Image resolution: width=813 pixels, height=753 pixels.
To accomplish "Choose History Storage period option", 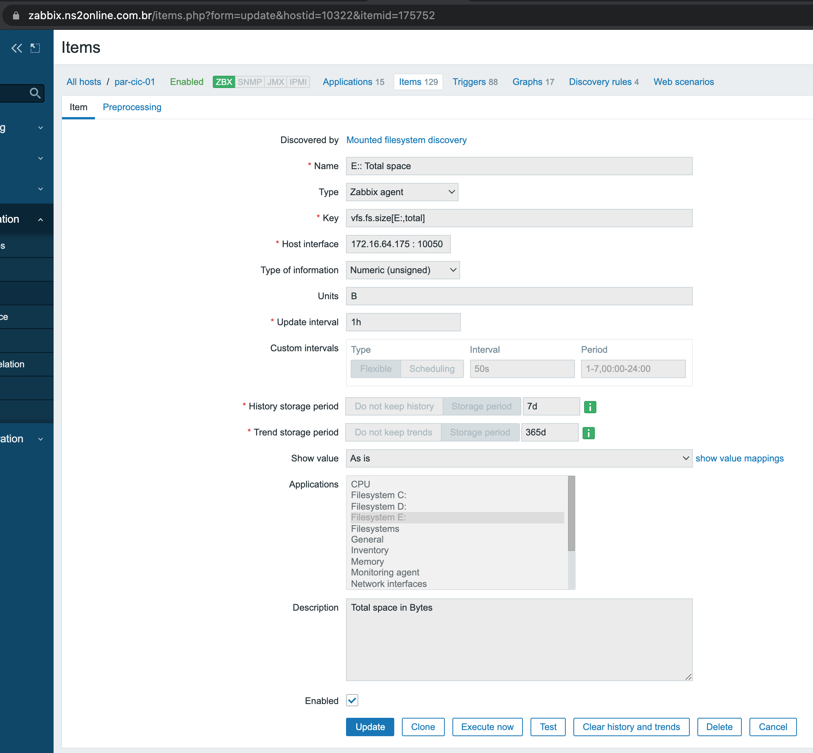I will (x=481, y=406).
